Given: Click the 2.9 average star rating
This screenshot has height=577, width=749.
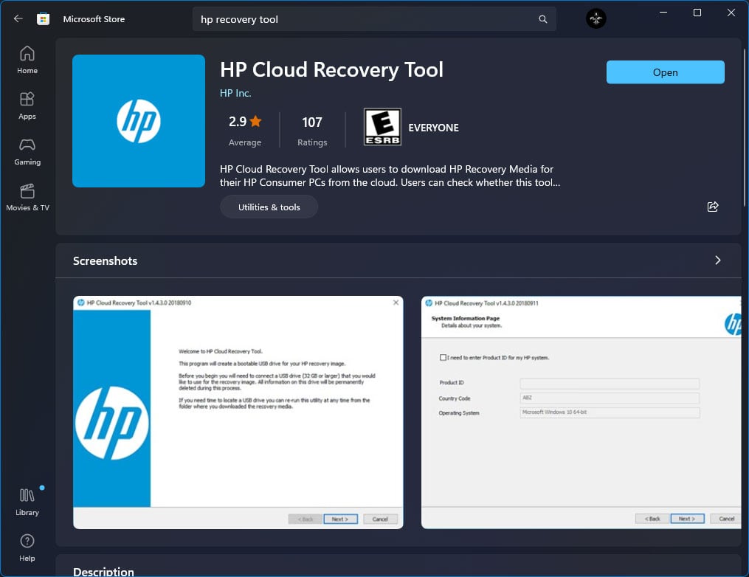Looking at the screenshot, I should coord(244,130).
